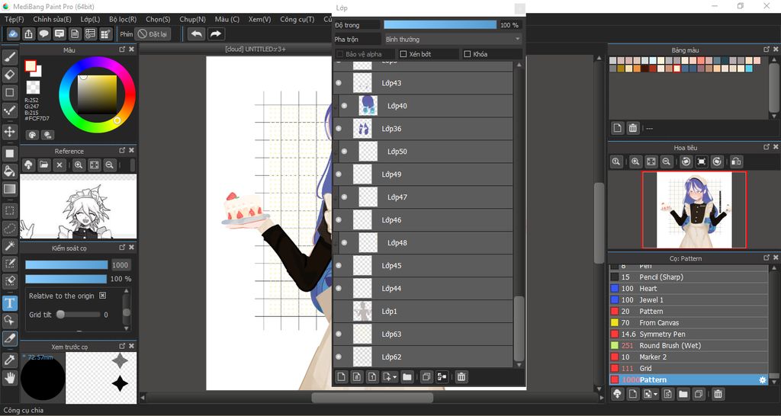
Task: Open folder icon in Reference panel
Action: tap(43, 165)
